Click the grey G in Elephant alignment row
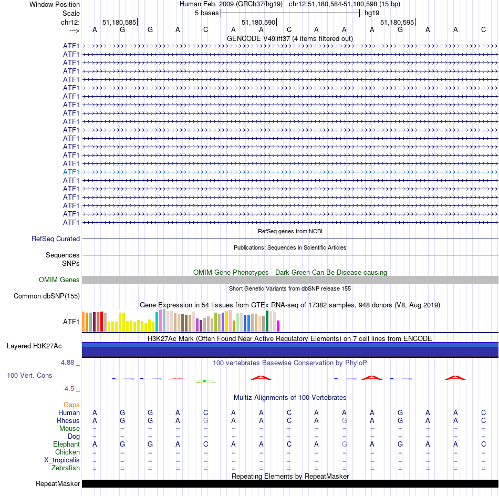Screen dimensions: 499x496 click(x=345, y=444)
